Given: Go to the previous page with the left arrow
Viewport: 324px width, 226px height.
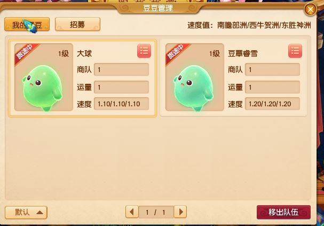Looking at the screenshot, I should click(x=132, y=212).
